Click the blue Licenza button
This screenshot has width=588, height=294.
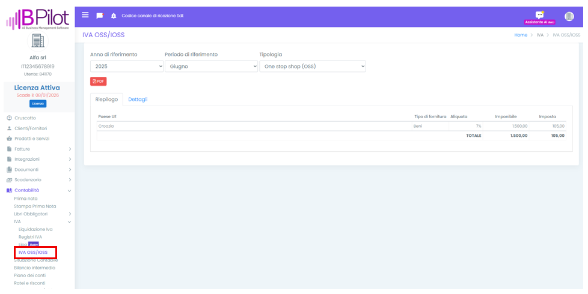pos(38,104)
